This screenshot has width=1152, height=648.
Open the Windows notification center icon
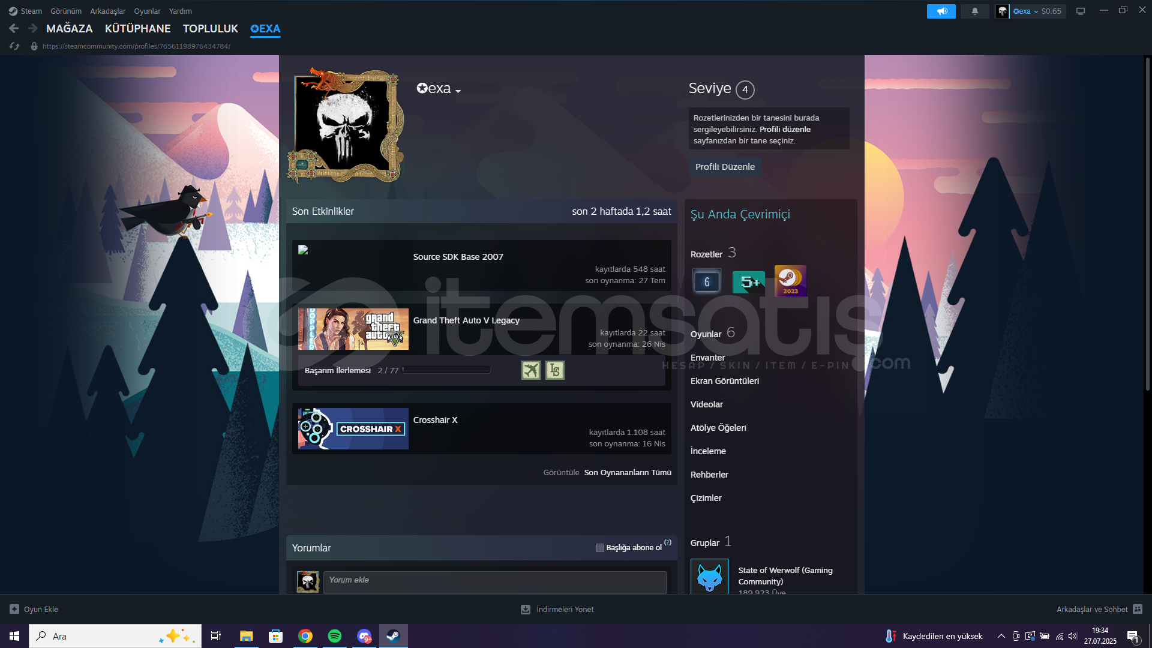point(1133,637)
